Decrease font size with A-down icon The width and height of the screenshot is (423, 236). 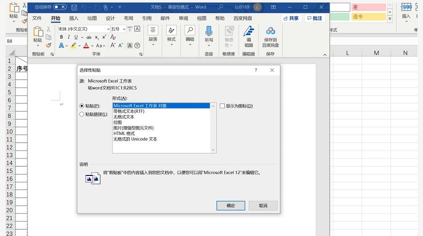[120, 45]
